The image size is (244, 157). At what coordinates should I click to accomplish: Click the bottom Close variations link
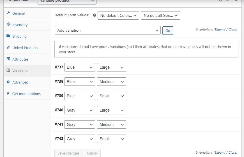point(233,153)
